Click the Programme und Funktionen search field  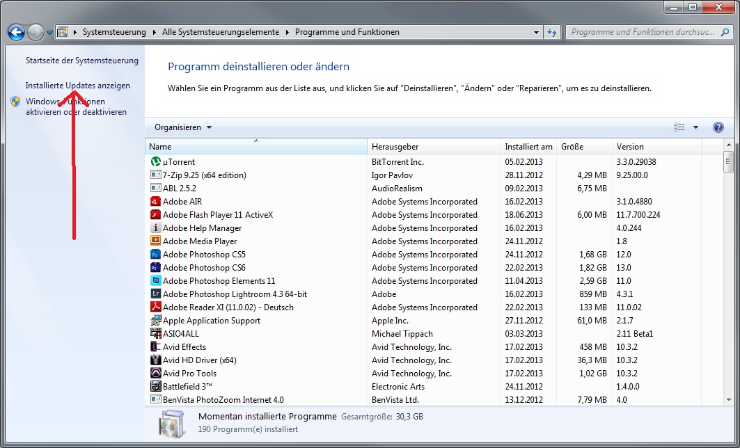[x=643, y=32]
